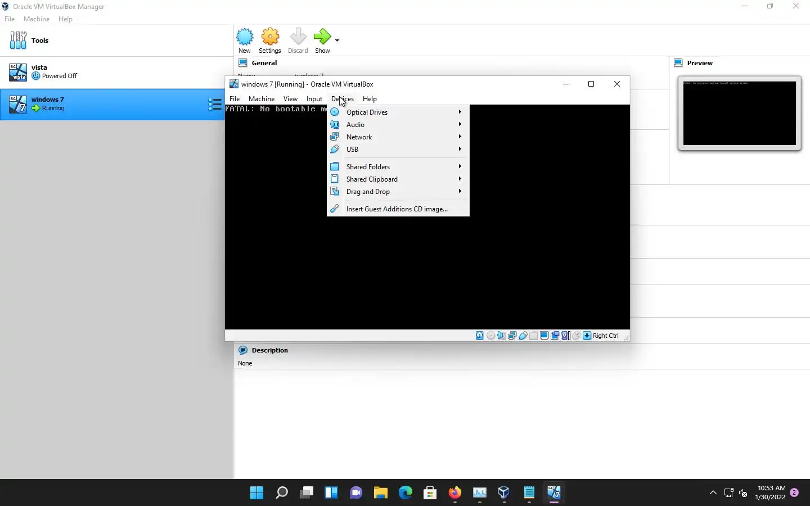Select the vista virtual machine

[116, 72]
